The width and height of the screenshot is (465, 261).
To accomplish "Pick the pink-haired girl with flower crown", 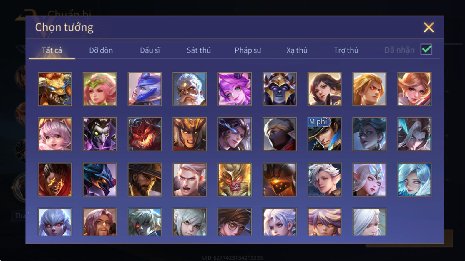I will (100, 89).
